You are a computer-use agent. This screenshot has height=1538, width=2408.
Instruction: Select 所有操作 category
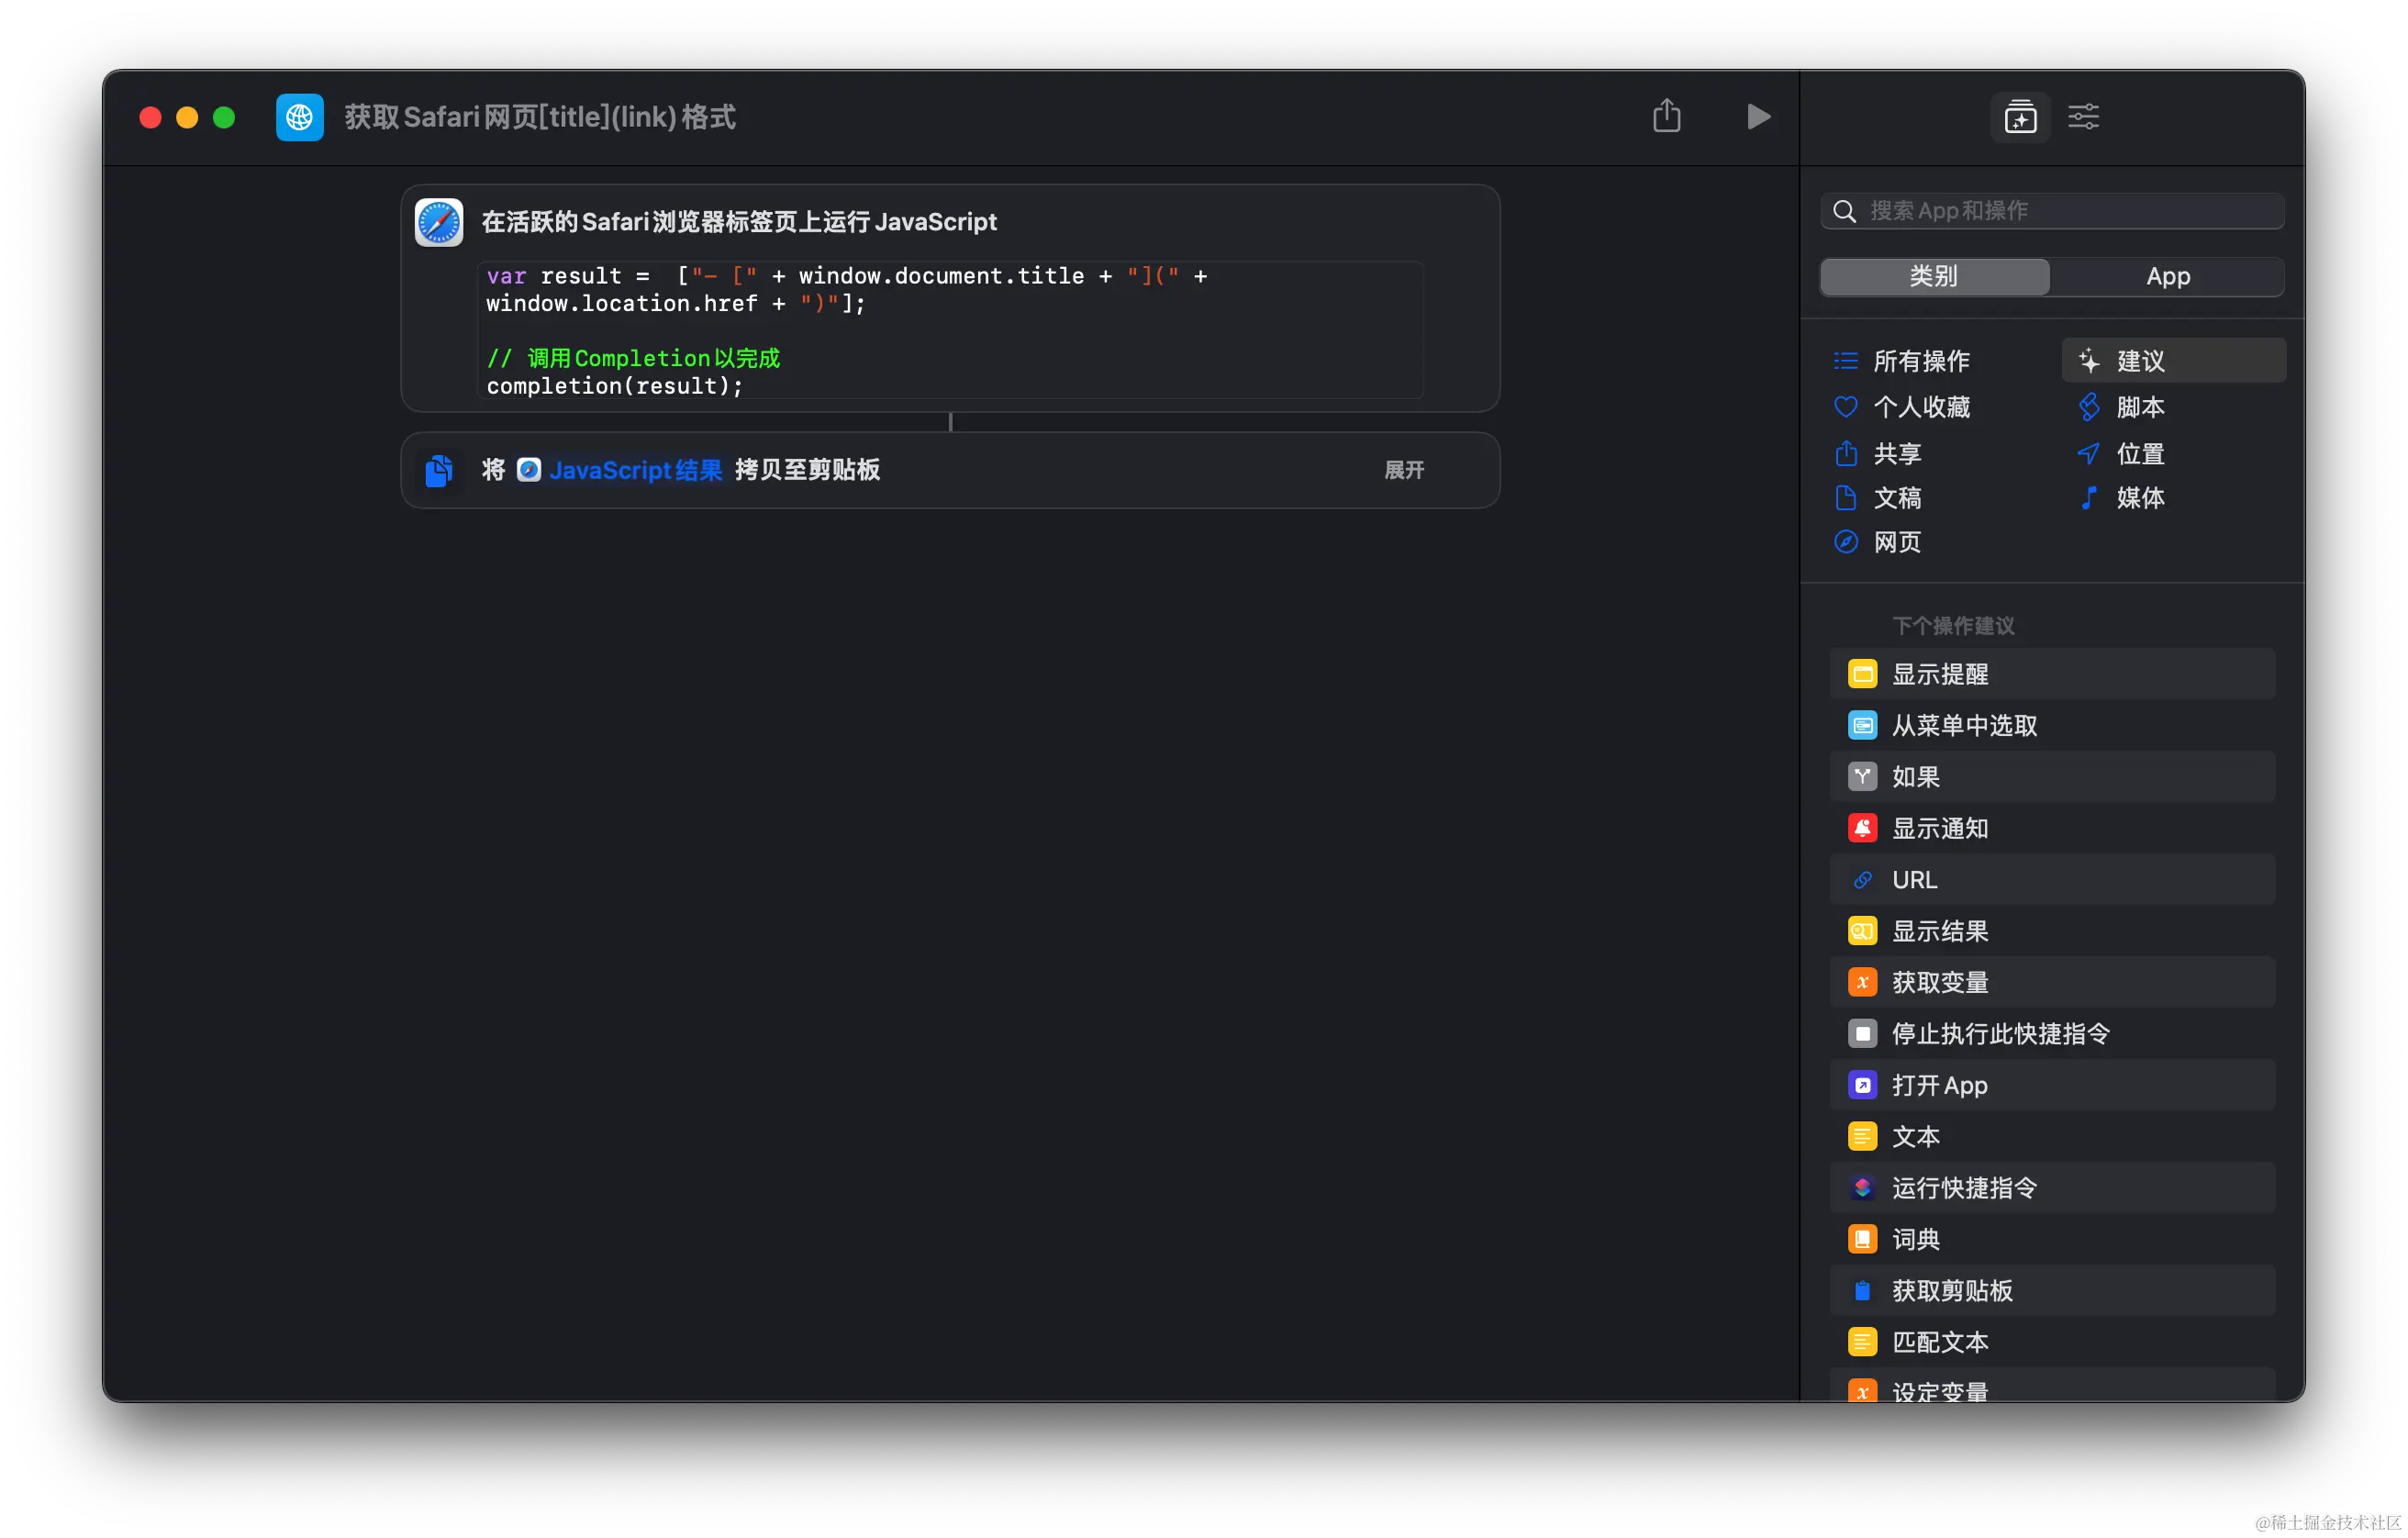coord(1920,361)
